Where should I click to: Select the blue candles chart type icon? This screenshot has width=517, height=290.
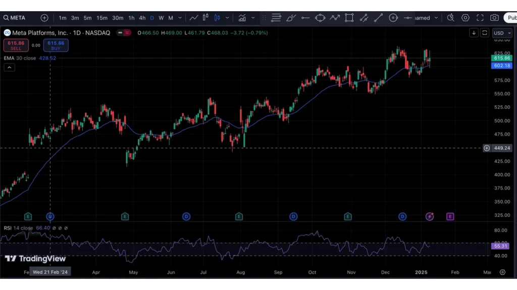point(217,18)
